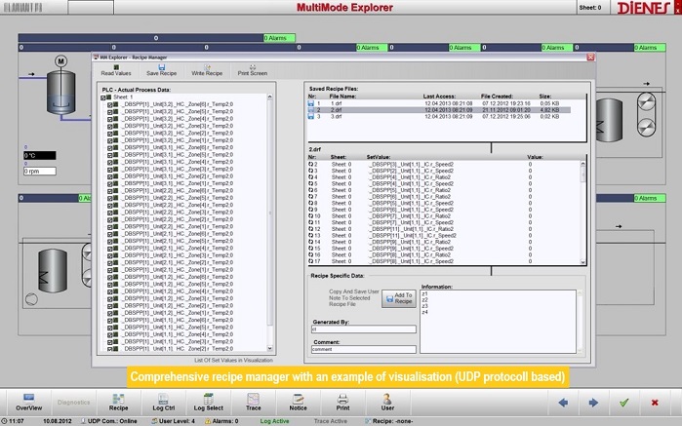Click the Recipe button in bottom toolbar

pyautogui.click(x=118, y=401)
